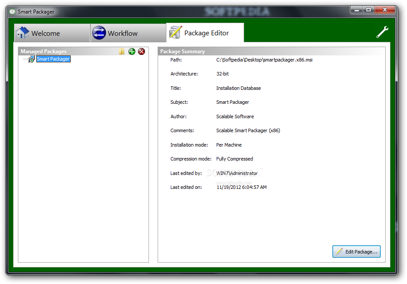Click the Scalable Software author value
The image size is (407, 284).
[235, 116]
